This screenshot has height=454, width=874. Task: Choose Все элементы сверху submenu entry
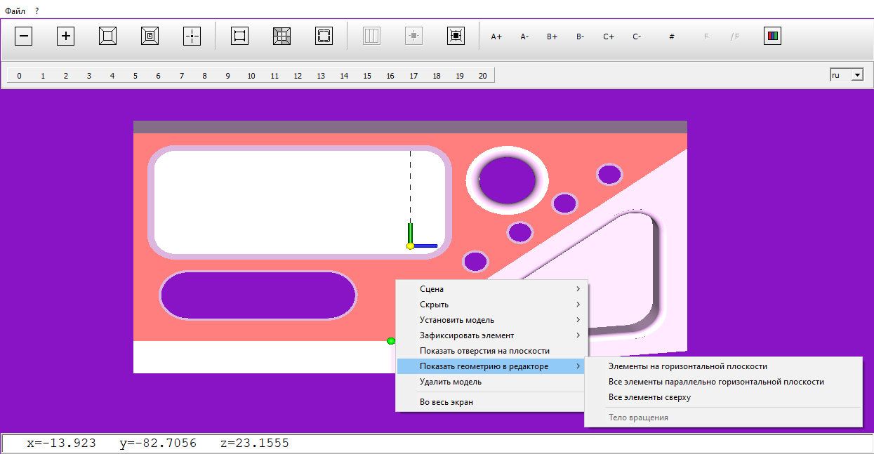click(x=649, y=397)
